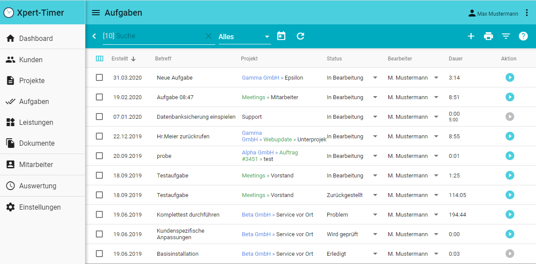Click the column chooser icon in header
This screenshot has height=264, width=536.
99,59
